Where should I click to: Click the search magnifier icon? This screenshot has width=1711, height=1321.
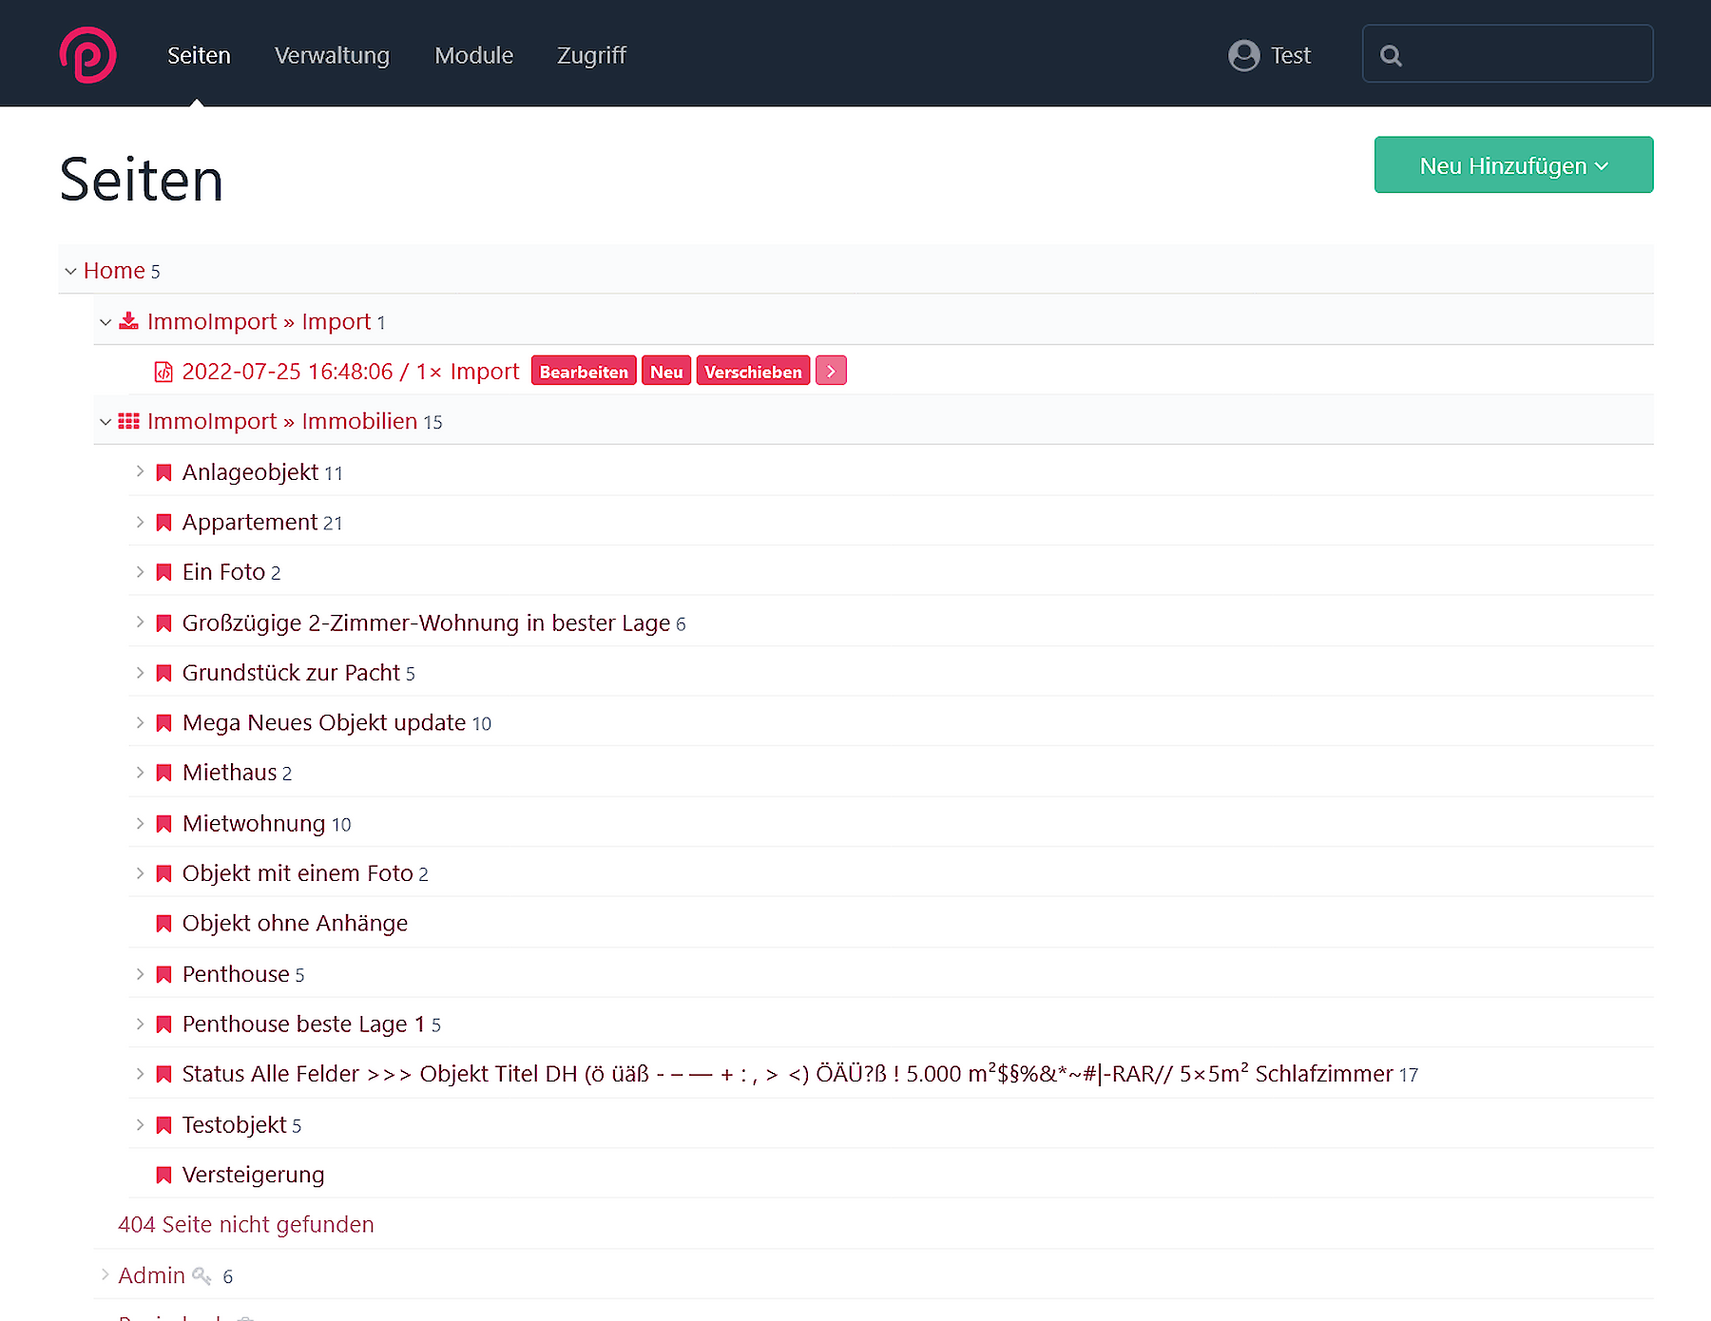click(1391, 55)
